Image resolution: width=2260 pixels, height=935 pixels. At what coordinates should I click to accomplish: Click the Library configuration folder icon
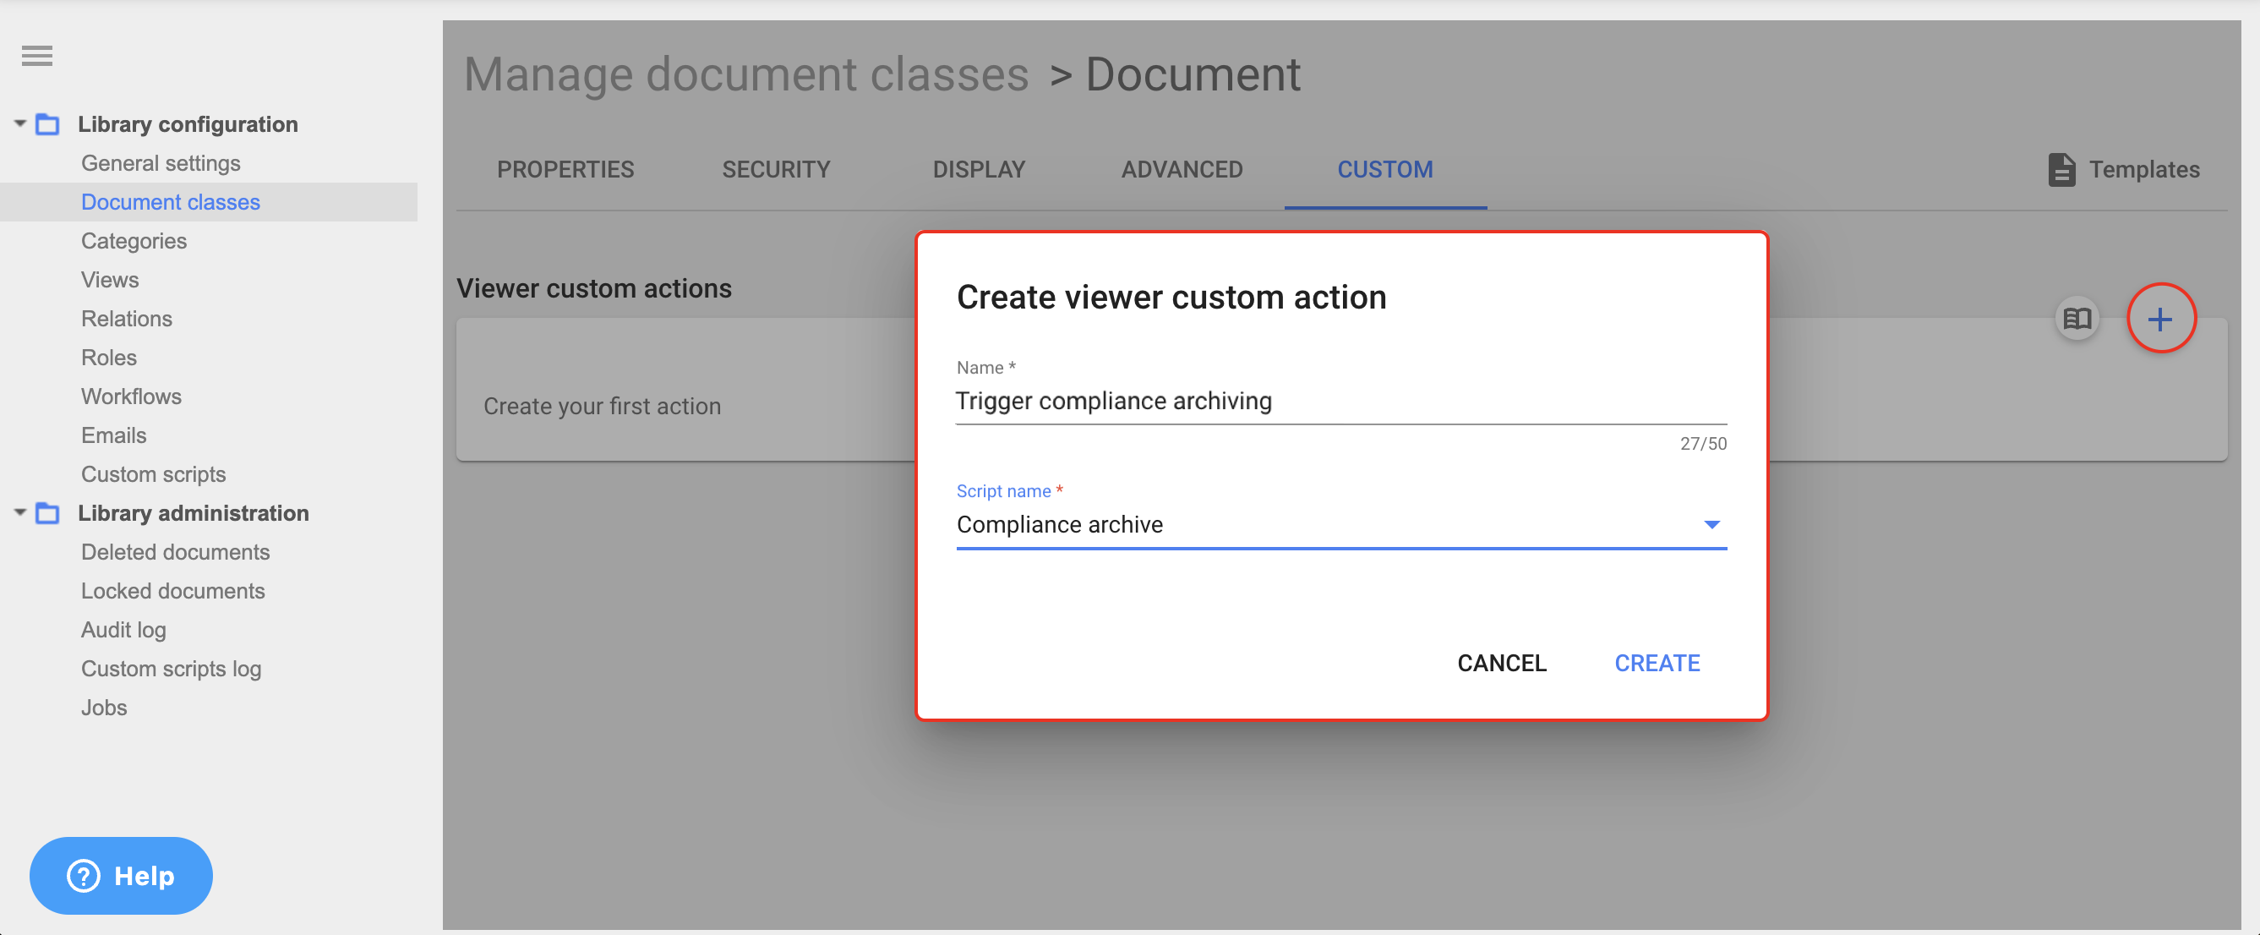[47, 124]
